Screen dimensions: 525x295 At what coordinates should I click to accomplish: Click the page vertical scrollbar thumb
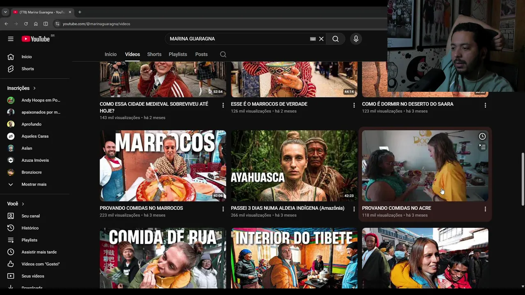click(x=523, y=179)
